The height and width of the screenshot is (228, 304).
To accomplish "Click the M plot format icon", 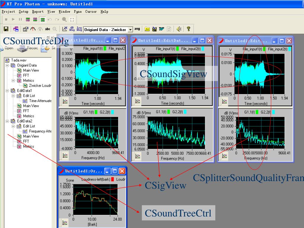I will [64, 29].
